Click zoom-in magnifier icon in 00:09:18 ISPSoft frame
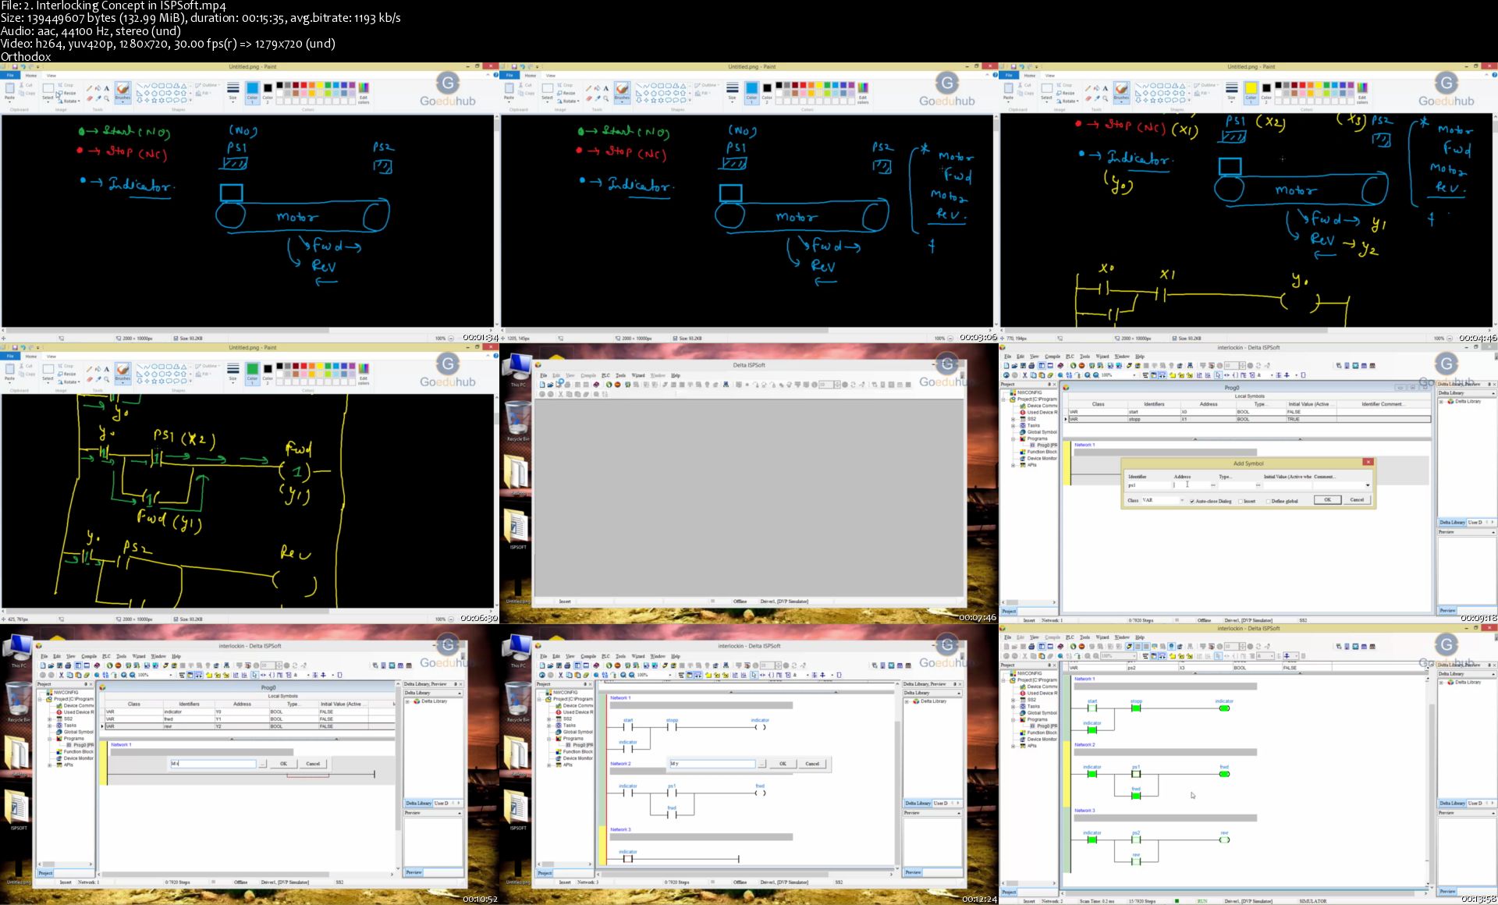The image size is (1498, 905). pos(1087,375)
